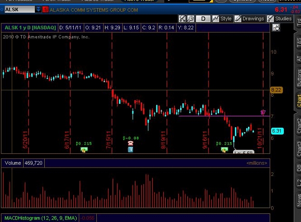The height and width of the screenshot is (222, 301).
Task: Open the symbol history dropdown arrow
Action: (38, 10)
